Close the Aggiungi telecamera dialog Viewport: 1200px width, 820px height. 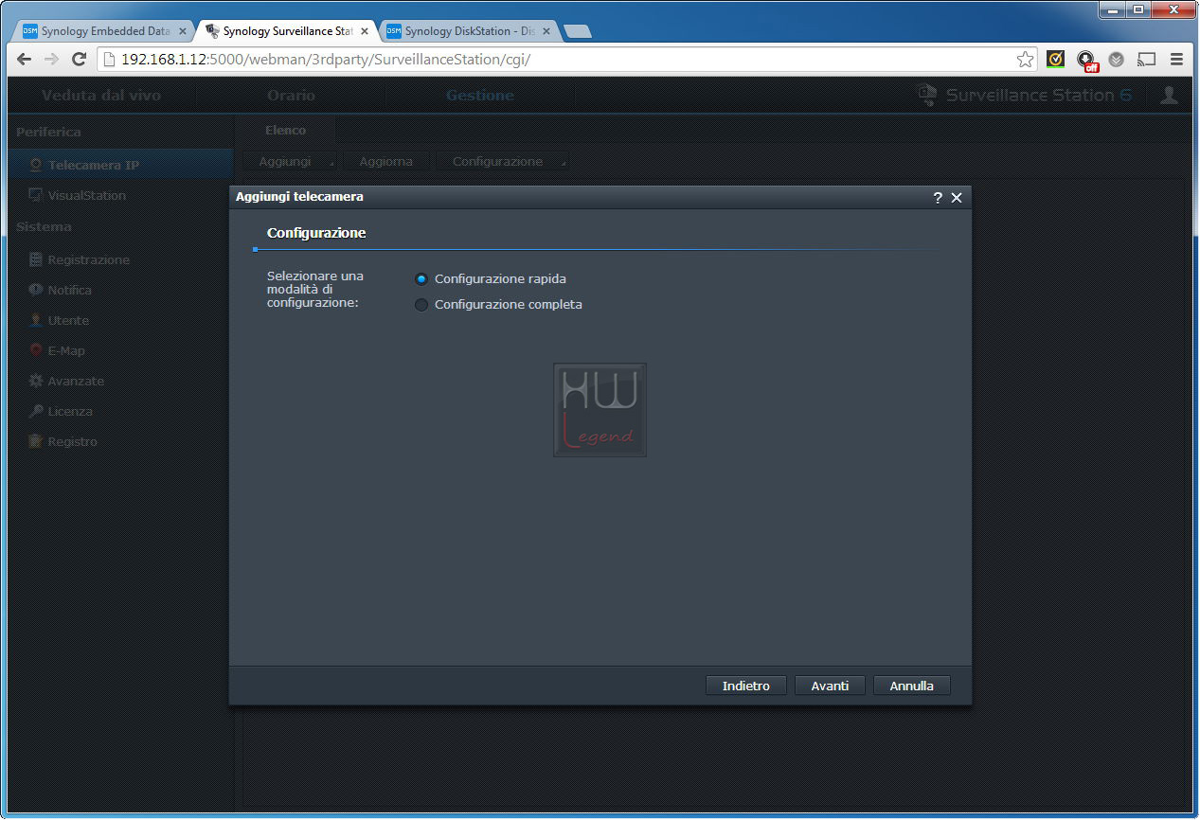pos(957,197)
